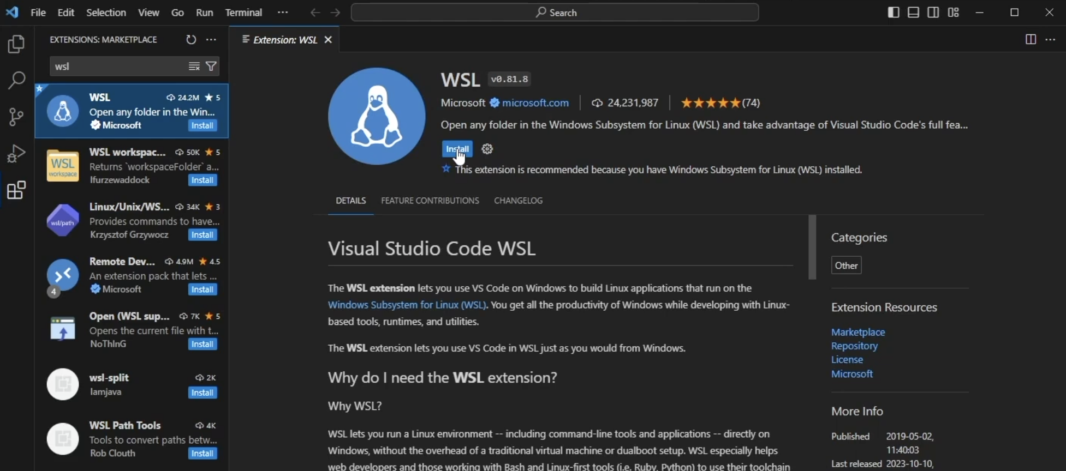Open the Terminal menu

pyautogui.click(x=243, y=13)
